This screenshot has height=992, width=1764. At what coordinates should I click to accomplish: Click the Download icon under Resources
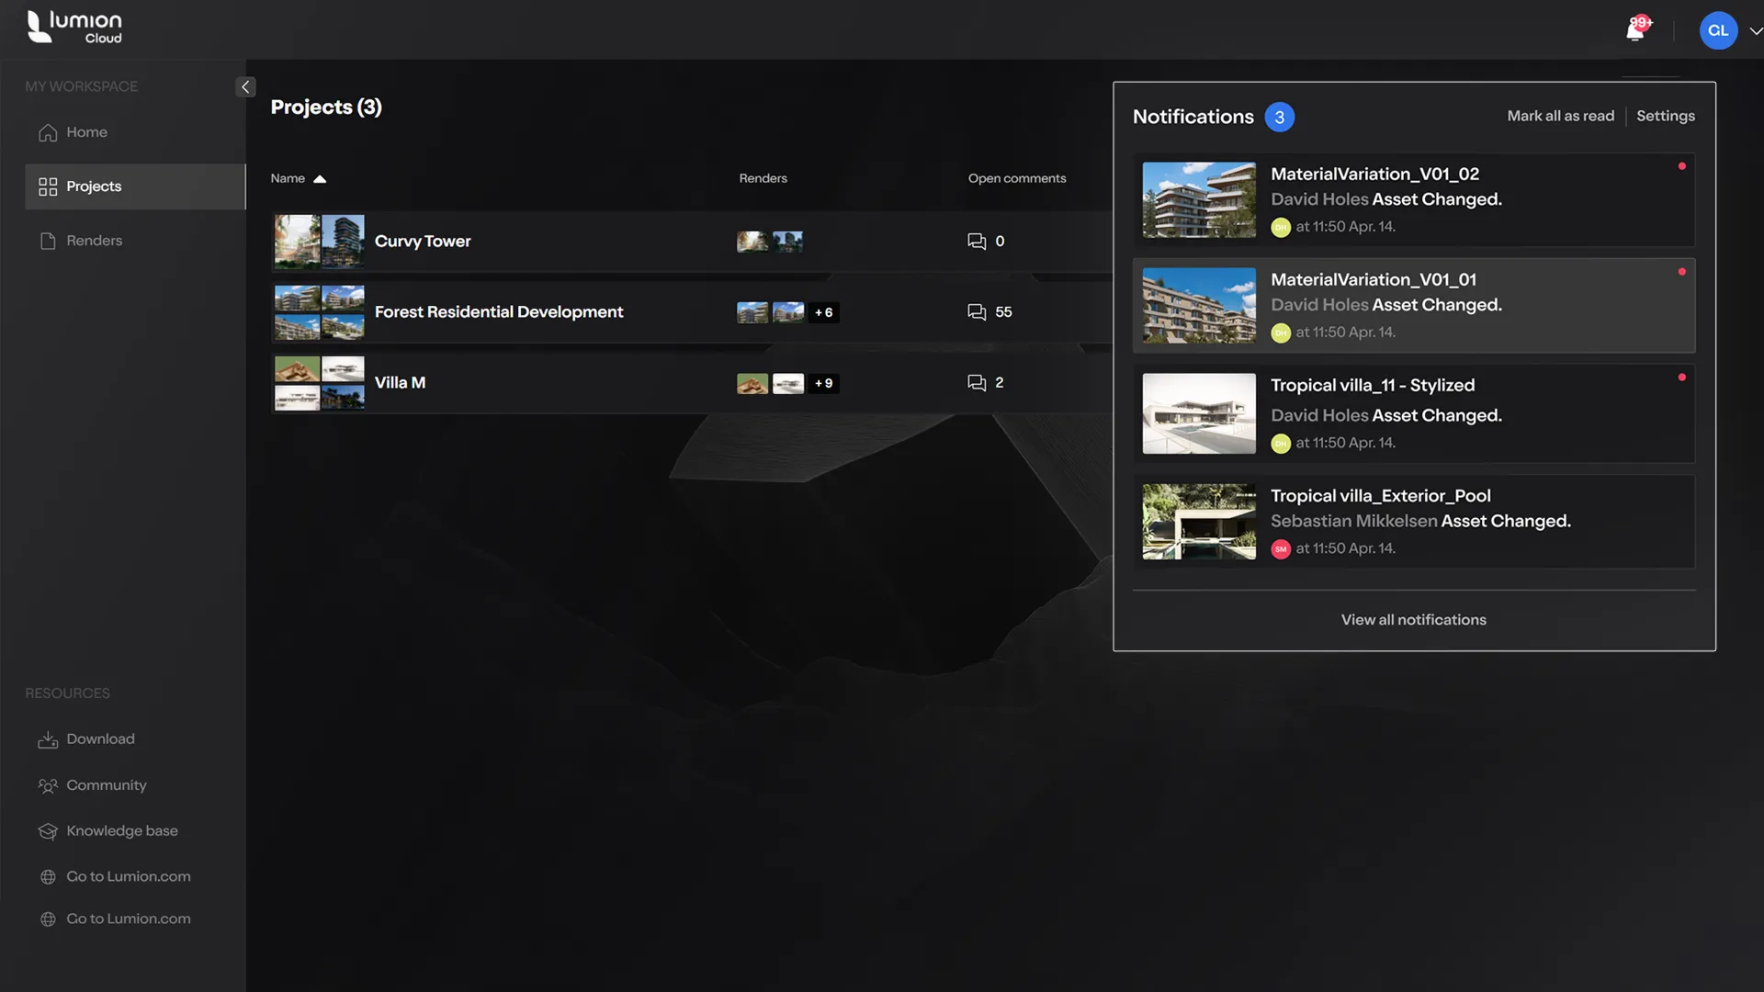48,740
